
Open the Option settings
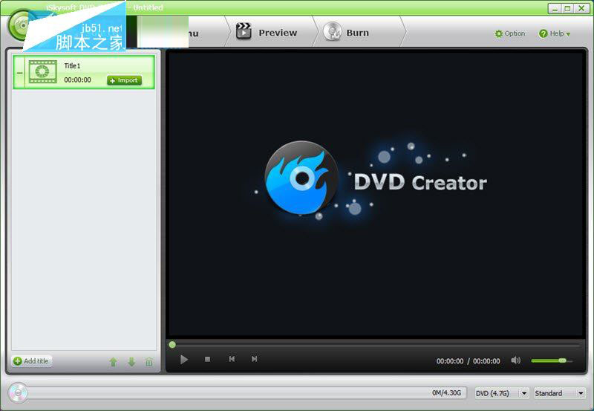509,33
